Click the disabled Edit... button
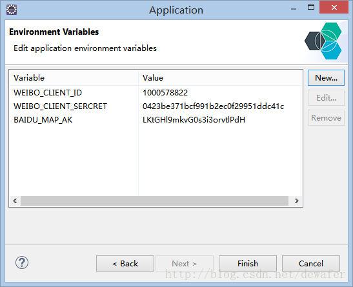 326,98
